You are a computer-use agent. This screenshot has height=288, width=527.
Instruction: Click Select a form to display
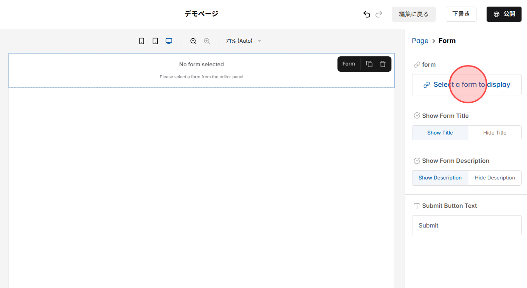pyautogui.click(x=466, y=84)
